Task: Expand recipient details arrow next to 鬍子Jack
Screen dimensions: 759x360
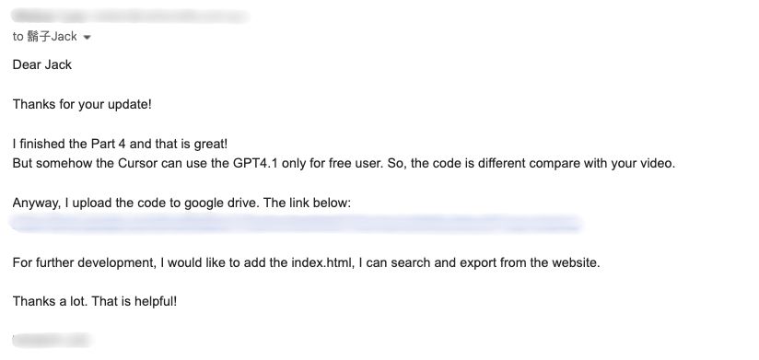Action: tap(88, 37)
